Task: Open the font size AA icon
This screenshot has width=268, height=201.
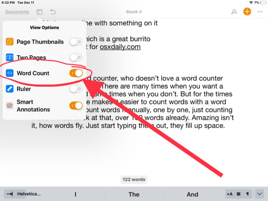Action: pos(230,194)
